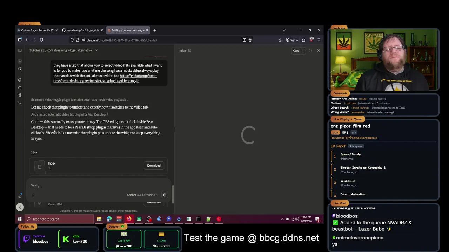The width and height of the screenshot is (449, 252).
Task: Close the CustomsForge tab
Action: (x=56, y=30)
